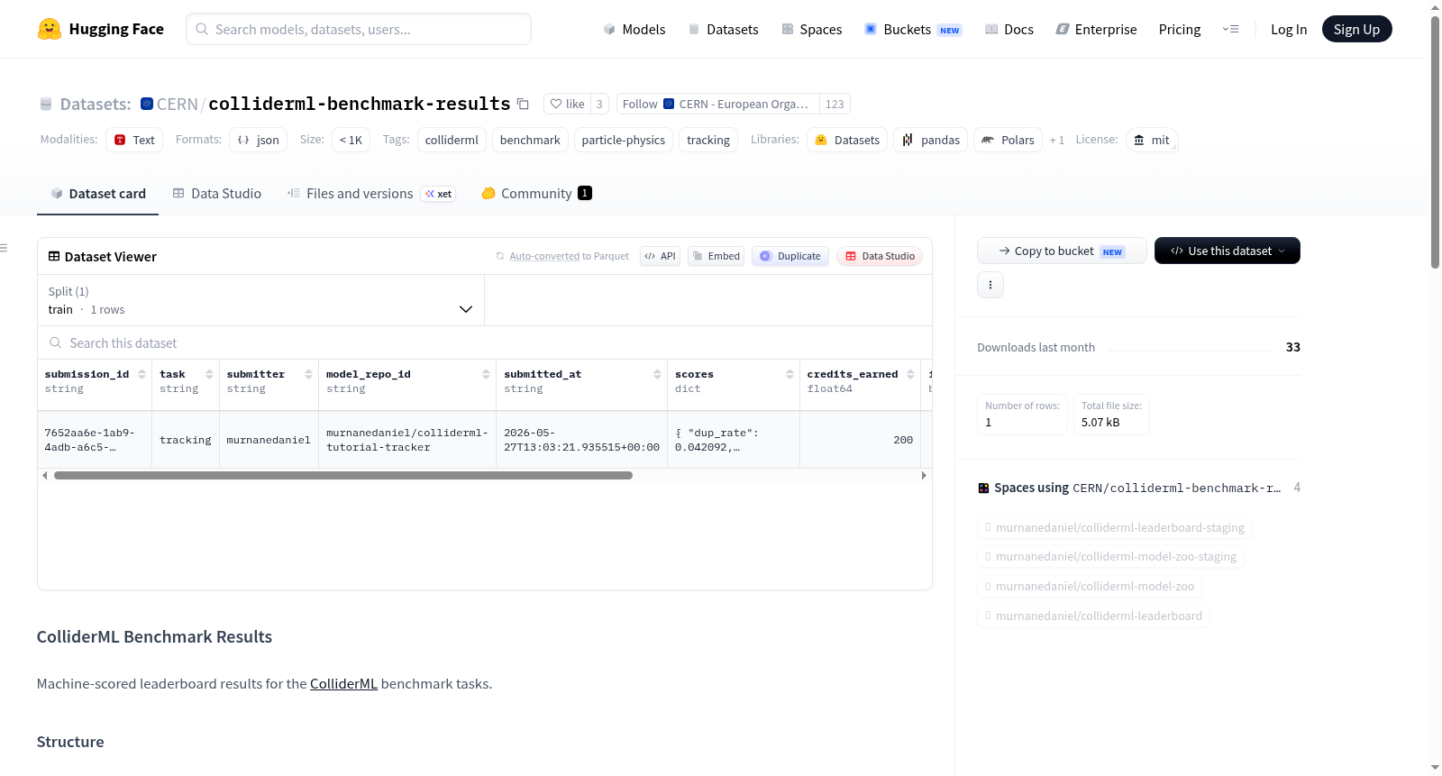Click the Duplicate button
The image size is (1442, 776).
(790, 256)
